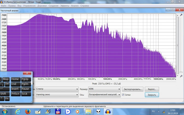The width and height of the screenshot is (184, 115).
Task: Close the on-screen keyboard window
Action: click(27, 73)
